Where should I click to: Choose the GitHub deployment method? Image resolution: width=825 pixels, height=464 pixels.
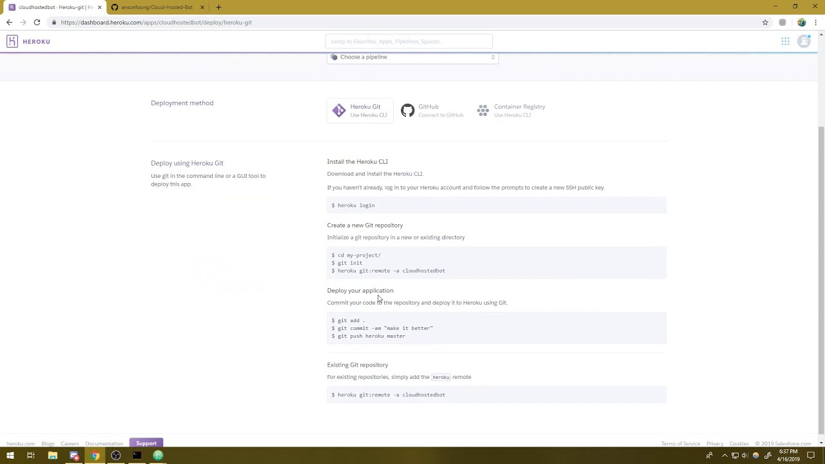(432, 111)
